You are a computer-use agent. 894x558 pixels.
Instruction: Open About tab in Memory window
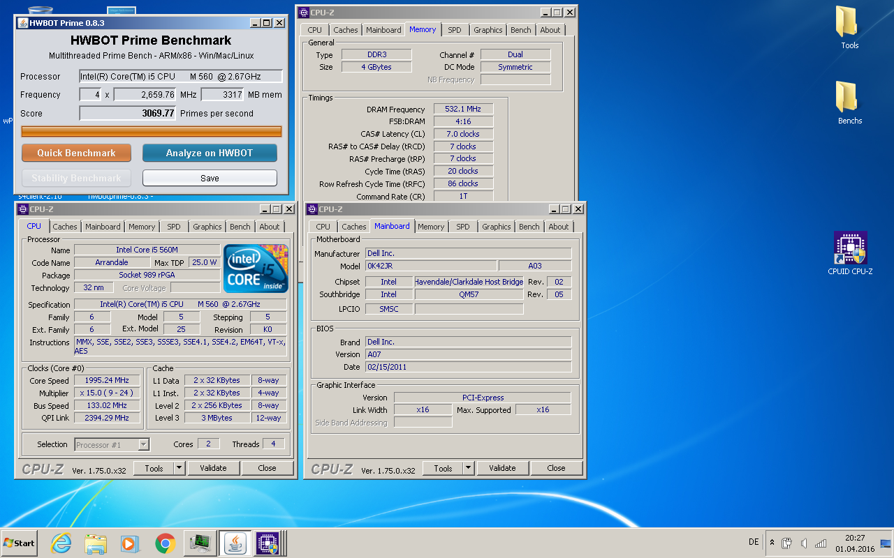(550, 30)
